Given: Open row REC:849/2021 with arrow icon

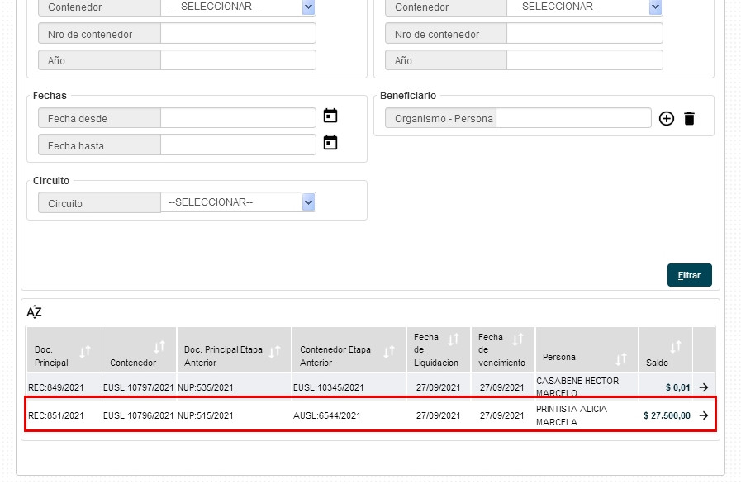Looking at the screenshot, I should click(x=704, y=387).
